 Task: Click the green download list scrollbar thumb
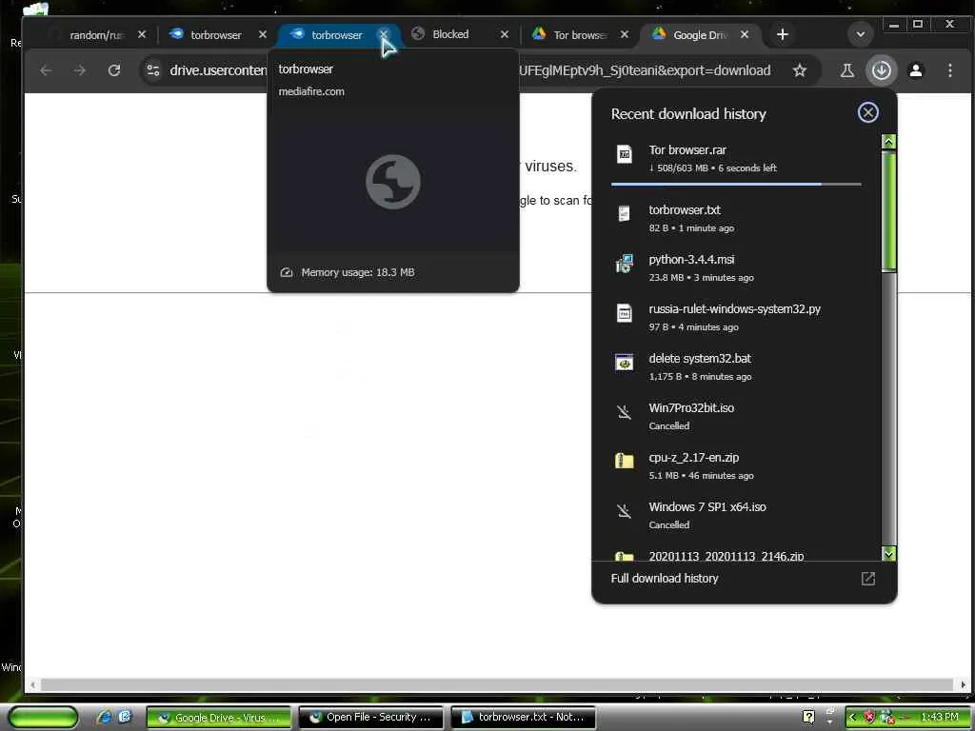(x=888, y=210)
